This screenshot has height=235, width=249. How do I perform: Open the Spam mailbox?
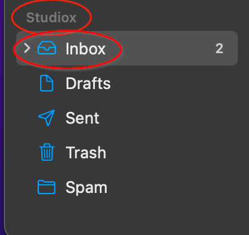(86, 187)
